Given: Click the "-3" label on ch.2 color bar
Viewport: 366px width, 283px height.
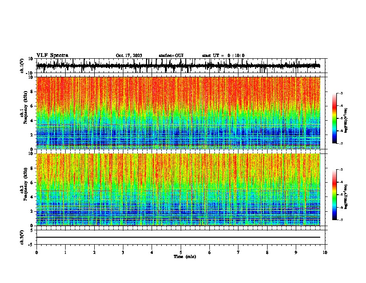Looking at the screenshot, I should [341, 170].
